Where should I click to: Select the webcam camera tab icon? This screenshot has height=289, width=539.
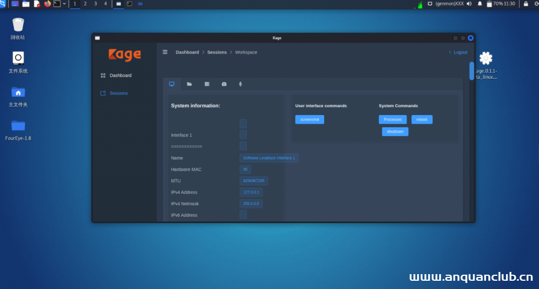(x=224, y=84)
